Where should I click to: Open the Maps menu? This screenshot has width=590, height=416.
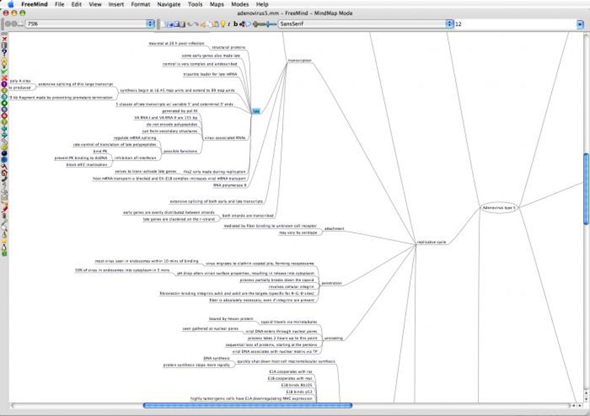tap(216, 4)
